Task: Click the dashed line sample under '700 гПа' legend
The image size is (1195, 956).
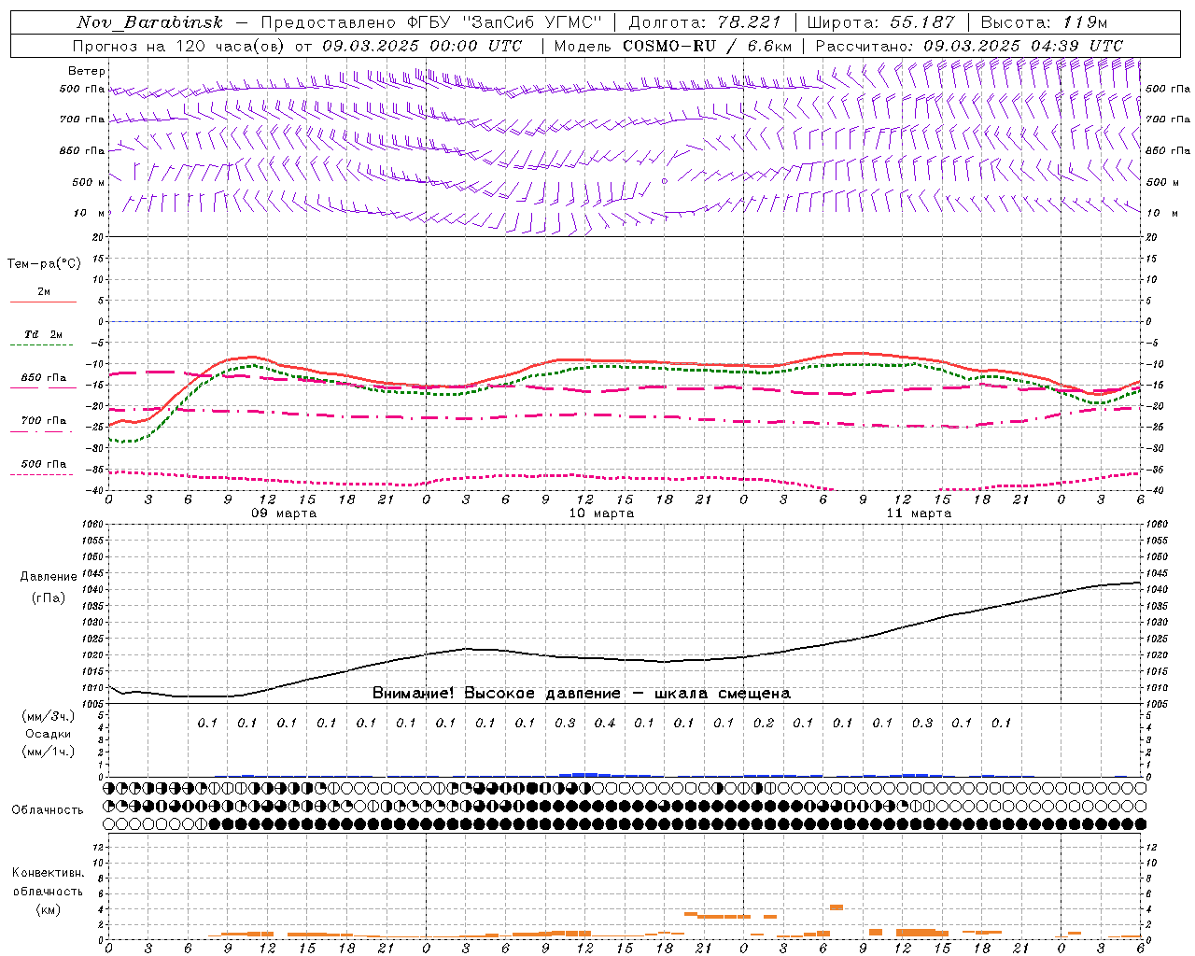Action: point(41,432)
